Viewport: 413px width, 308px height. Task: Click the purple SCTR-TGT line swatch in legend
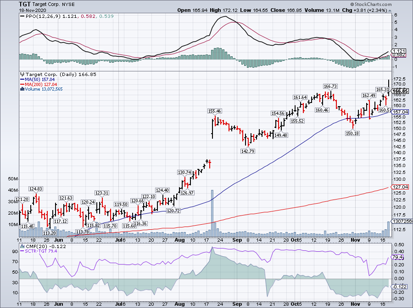(x=22, y=251)
